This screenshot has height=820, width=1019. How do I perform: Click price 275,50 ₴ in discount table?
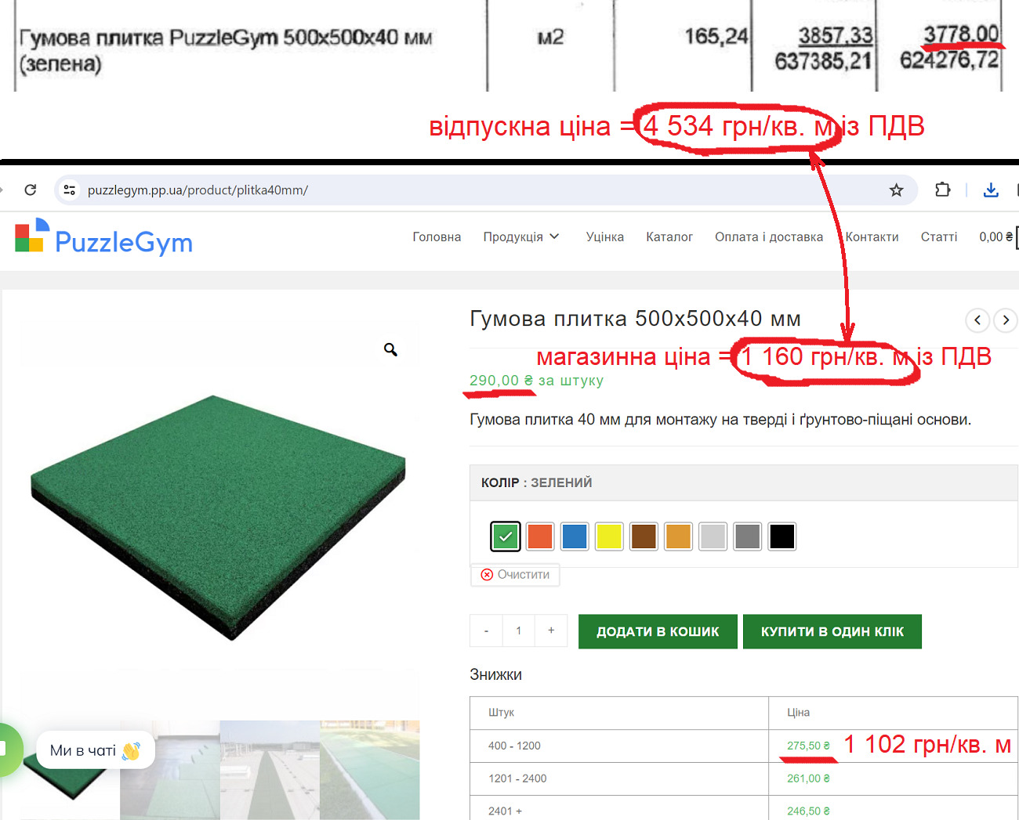click(x=808, y=746)
